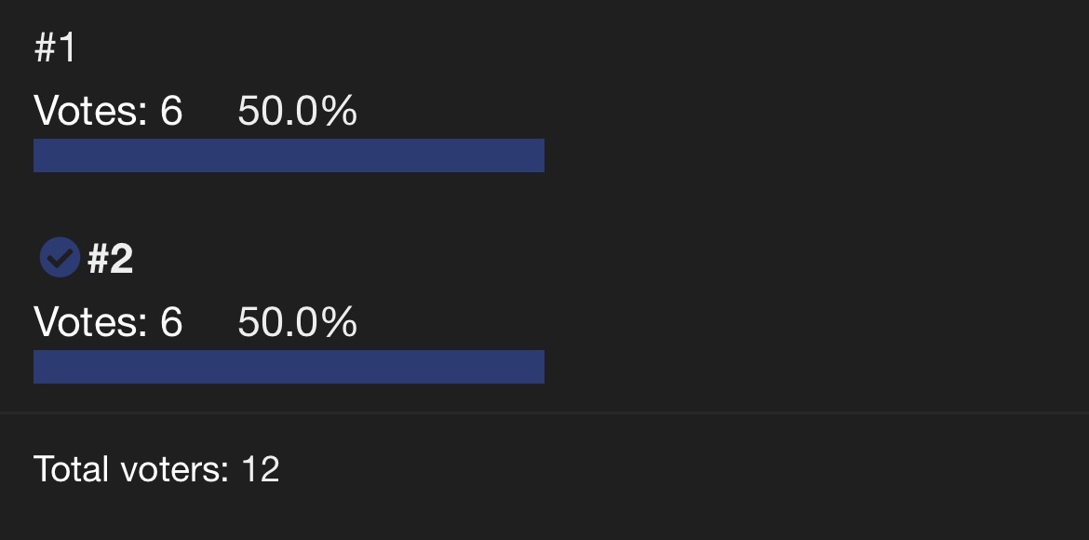
Task: Click the divider line above Total voters
Action: tap(544, 412)
